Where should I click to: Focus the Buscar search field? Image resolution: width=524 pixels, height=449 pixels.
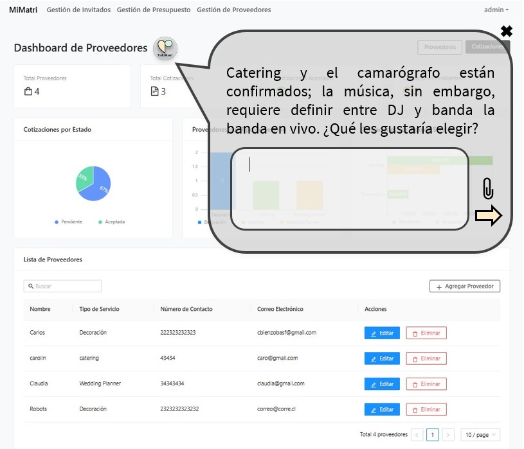pyautogui.click(x=63, y=286)
